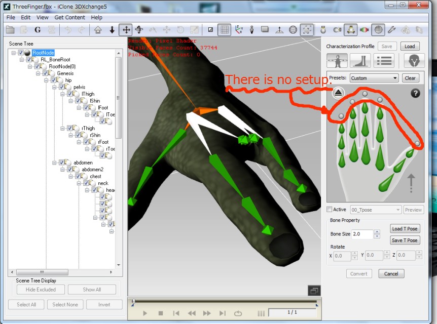Screen dimensions: 437x324
Task: Toggle the grid display toolbar icon
Action: coord(224,30)
